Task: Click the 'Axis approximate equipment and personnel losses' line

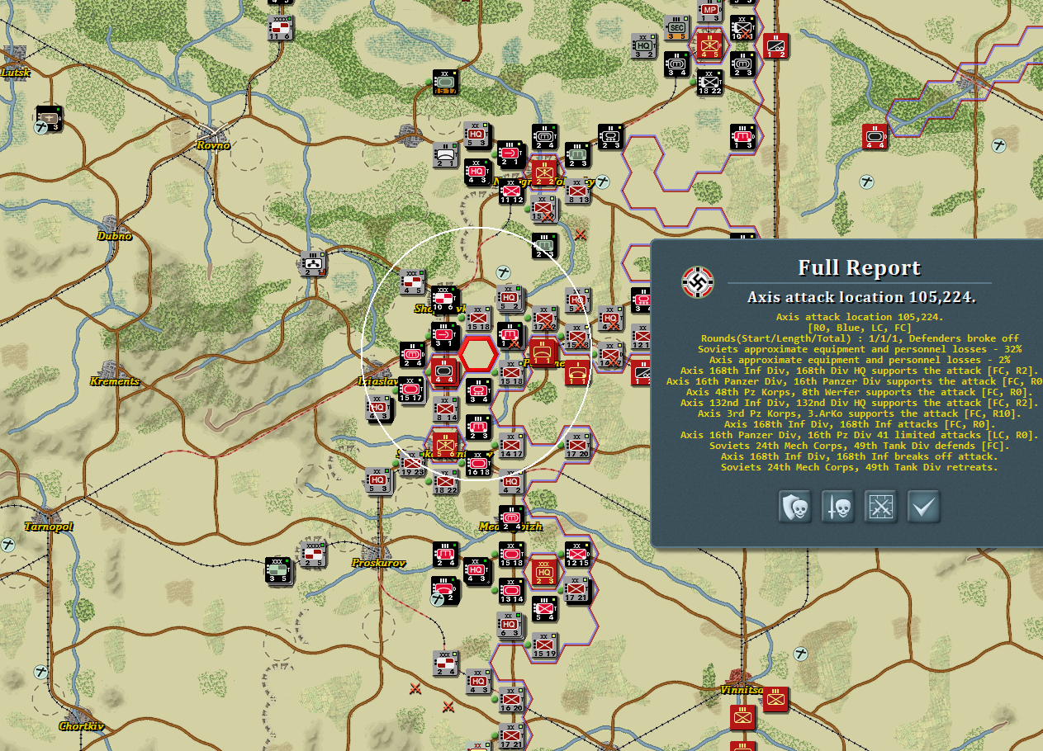Action: pyautogui.click(x=860, y=360)
